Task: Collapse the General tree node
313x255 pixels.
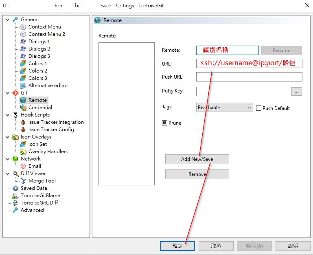Action: pyautogui.click(x=8, y=20)
